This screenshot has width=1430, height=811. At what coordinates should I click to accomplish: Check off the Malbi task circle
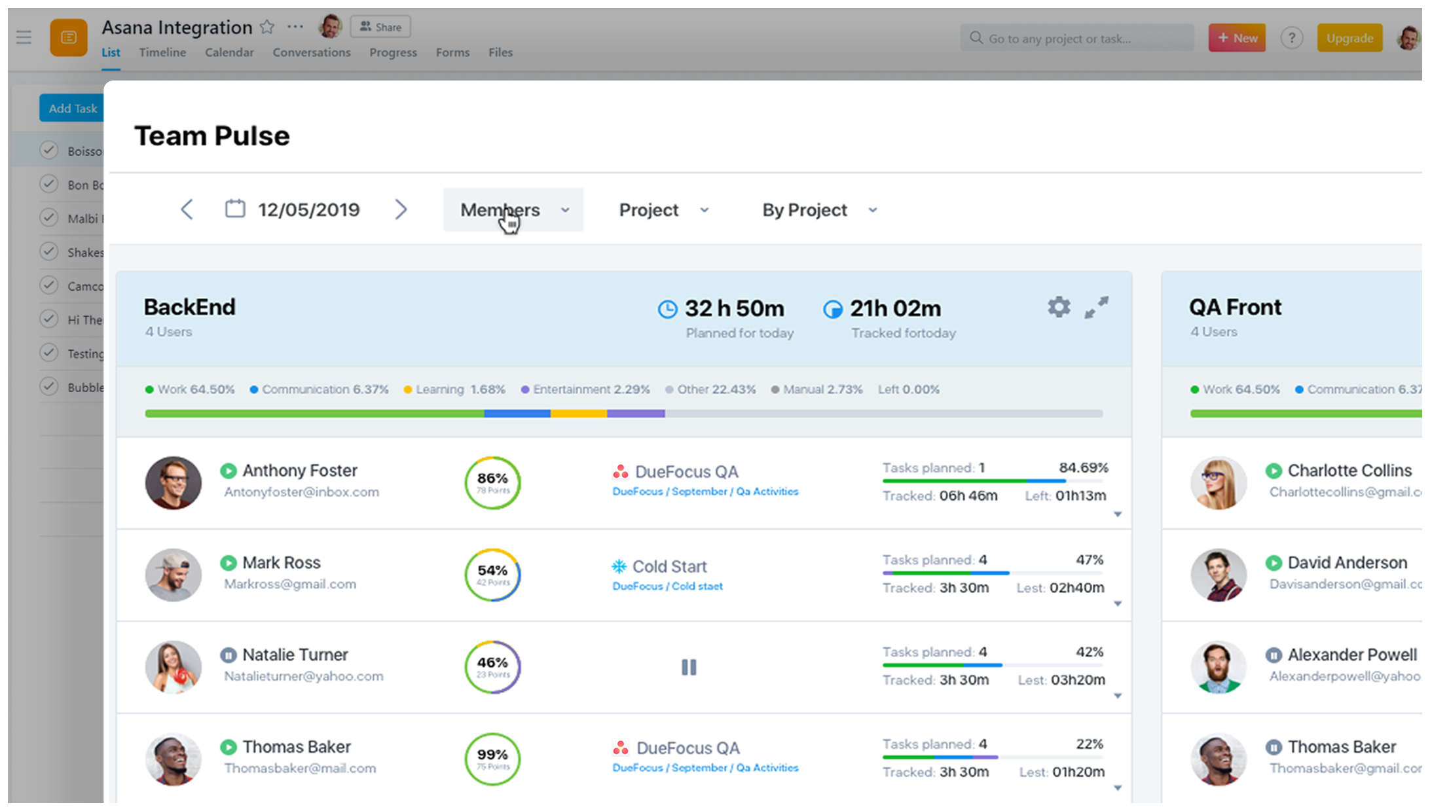tap(48, 217)
